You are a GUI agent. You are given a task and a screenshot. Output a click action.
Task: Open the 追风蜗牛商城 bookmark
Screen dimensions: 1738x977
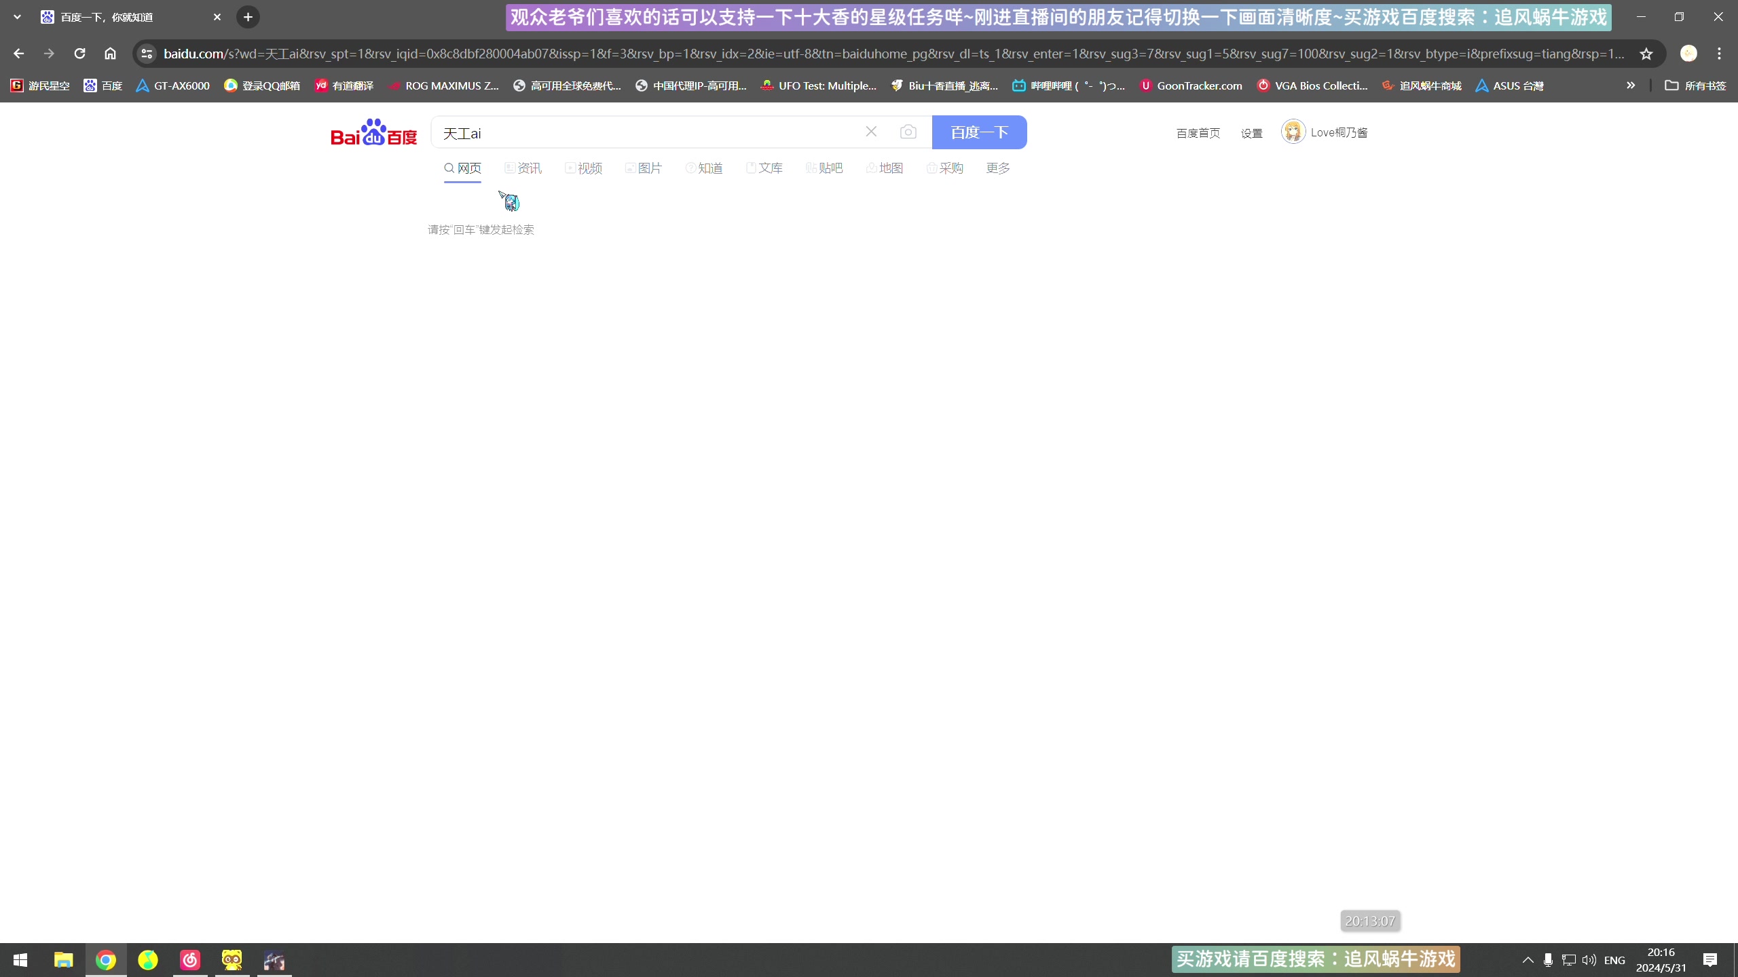tap(1422, 85)
